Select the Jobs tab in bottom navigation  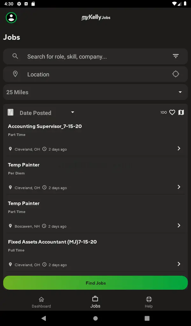click(95, 302)
